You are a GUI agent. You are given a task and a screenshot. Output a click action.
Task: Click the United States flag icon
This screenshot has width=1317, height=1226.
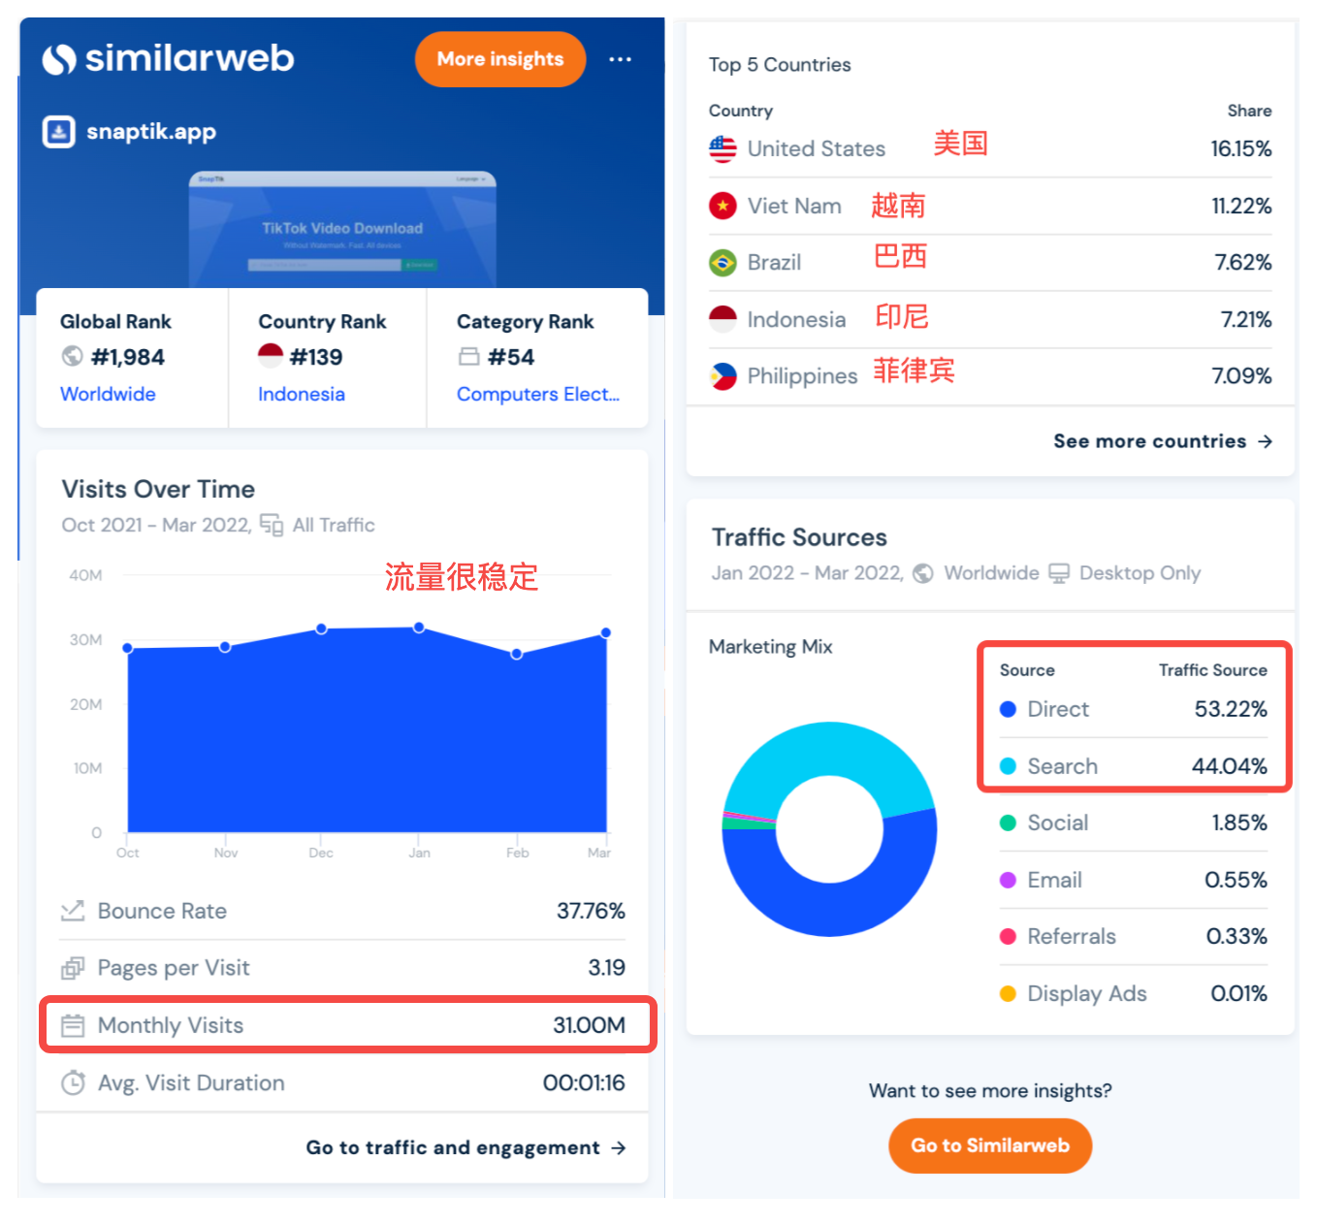coord(723,148)
